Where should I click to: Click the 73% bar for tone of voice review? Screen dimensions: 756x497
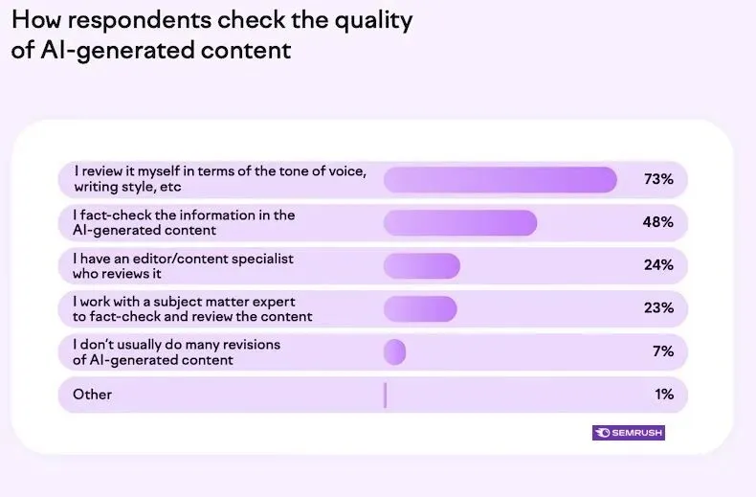pyautogui.click(x=500, y=179)
